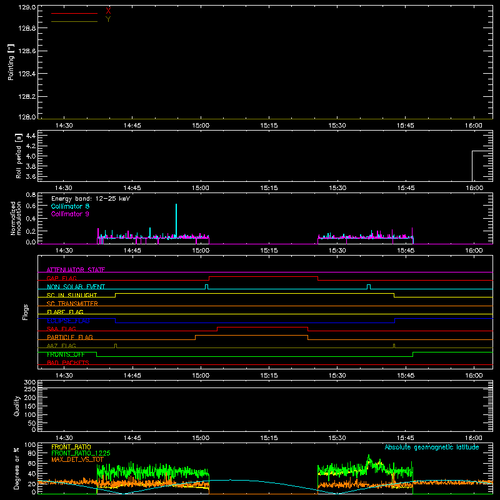The image size is (500, 500).
Task: Click the BAD_PACKETS flag label
Action: pos(68,362)
